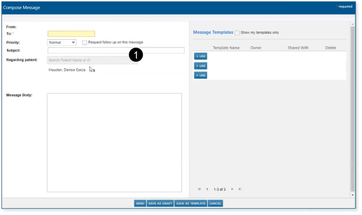Use the second message template
The height and width of the screenshot is (215, 362).
(200, 66)
